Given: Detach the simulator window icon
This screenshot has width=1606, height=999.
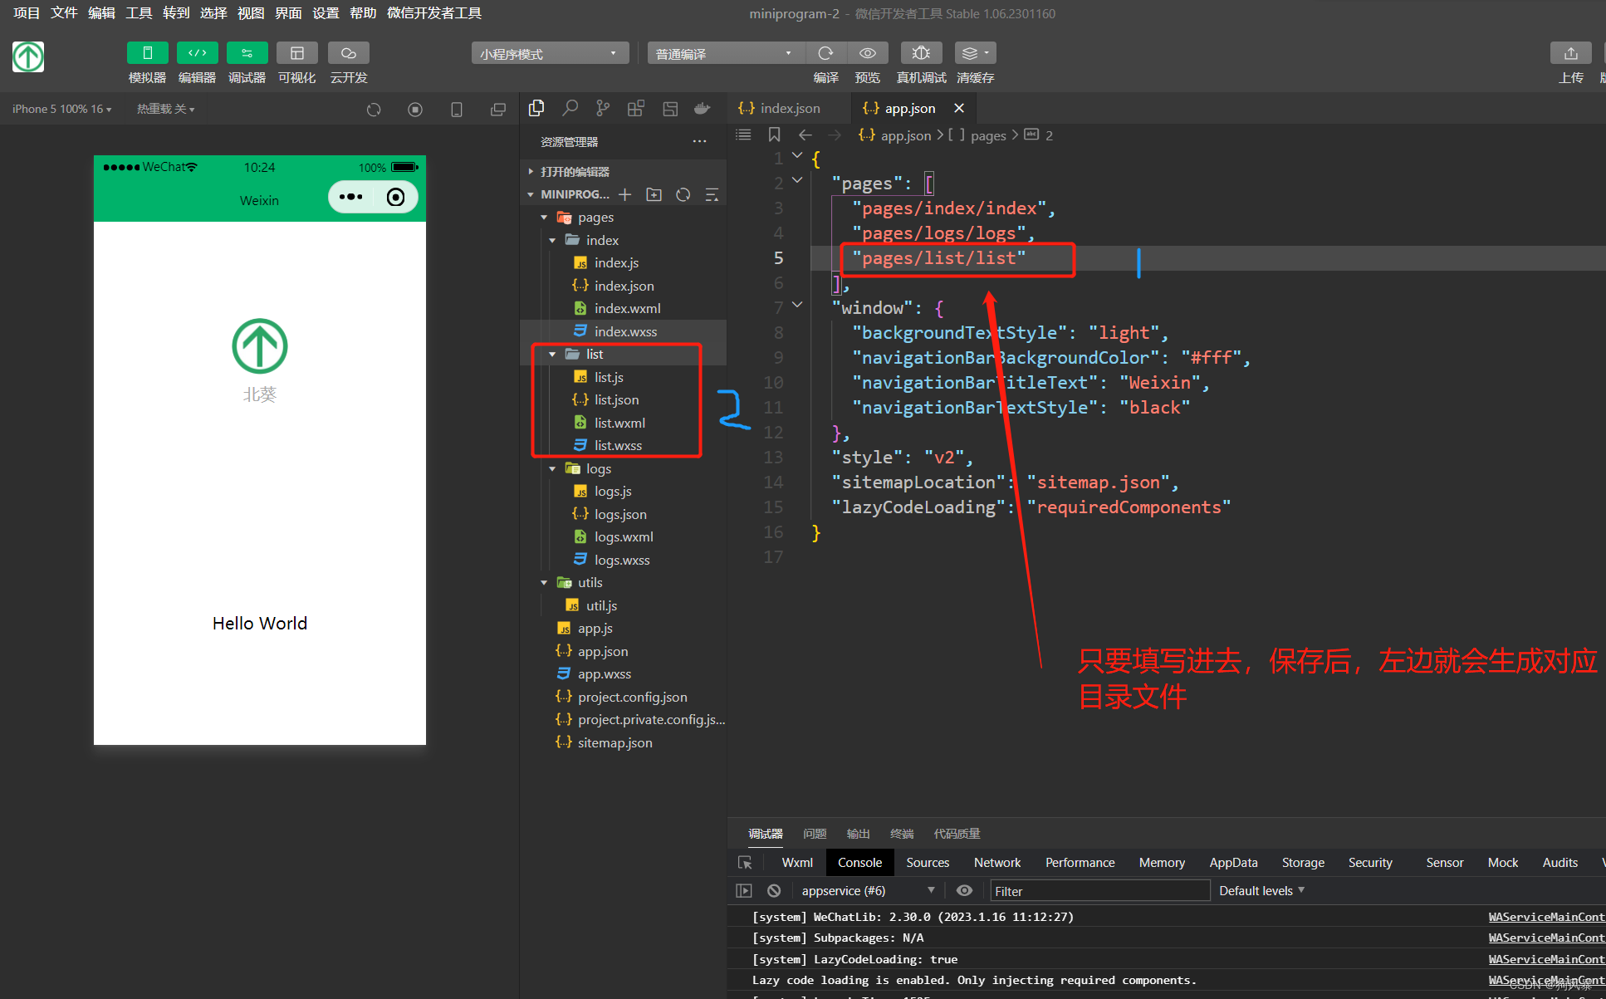Looking at the screenshot, I should pyautogui.click(x=498, y=110).
